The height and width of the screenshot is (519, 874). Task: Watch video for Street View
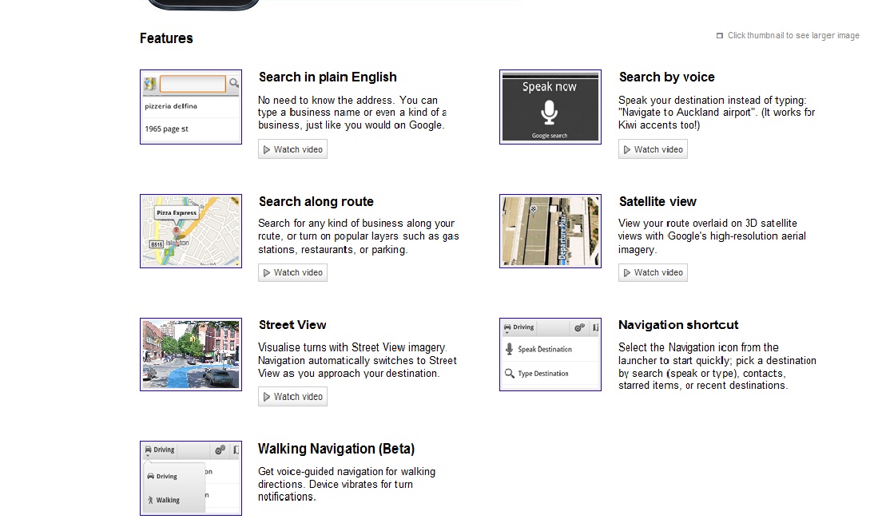[x=292, y=397]
